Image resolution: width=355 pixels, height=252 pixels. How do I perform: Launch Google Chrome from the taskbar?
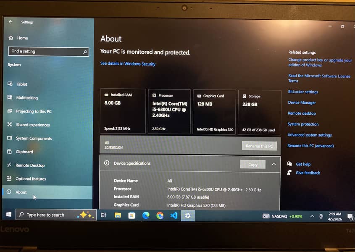pos(160,215)
